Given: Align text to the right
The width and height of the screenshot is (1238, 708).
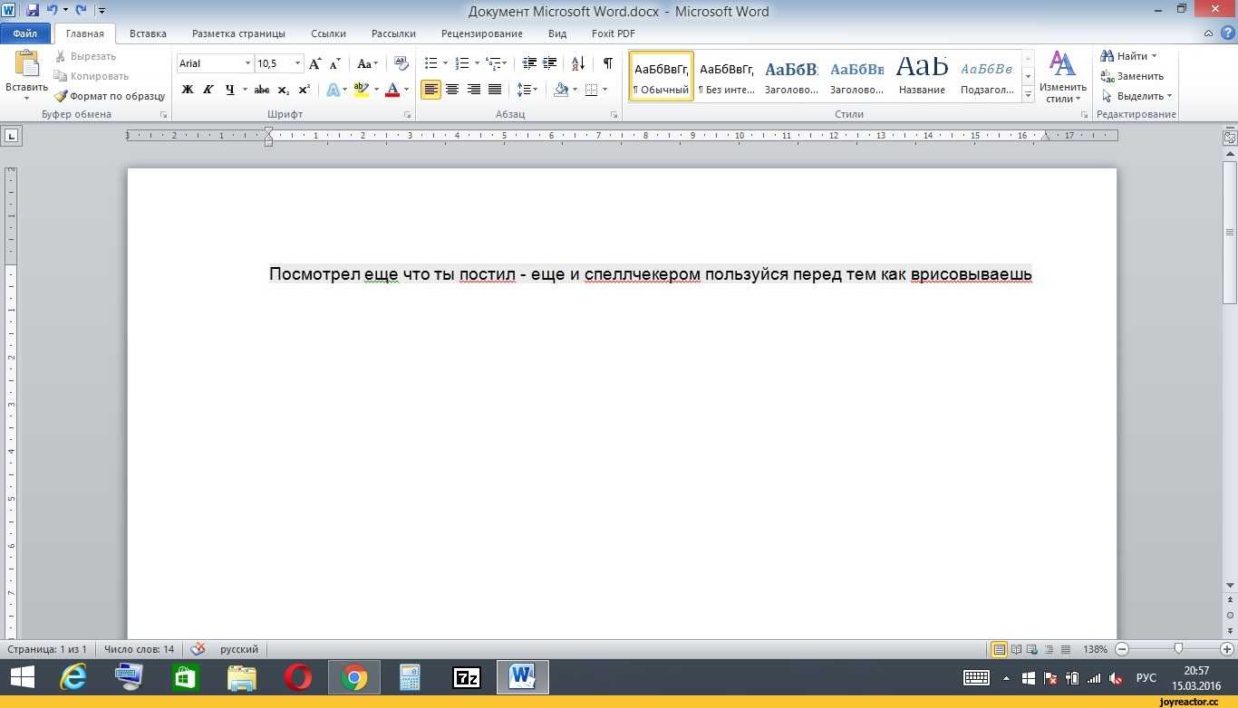Looking at the screenshot, I should click(x=473, y=90).
